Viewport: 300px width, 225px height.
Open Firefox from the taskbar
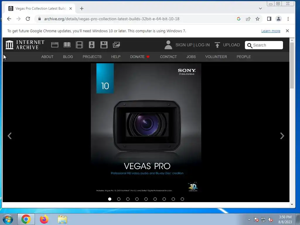pos(44,219)
